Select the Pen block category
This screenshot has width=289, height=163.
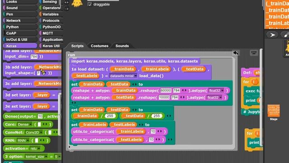(x=20, y=14)
